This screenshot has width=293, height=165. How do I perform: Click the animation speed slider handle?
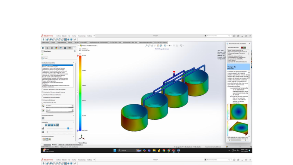(x=68, y=128)
